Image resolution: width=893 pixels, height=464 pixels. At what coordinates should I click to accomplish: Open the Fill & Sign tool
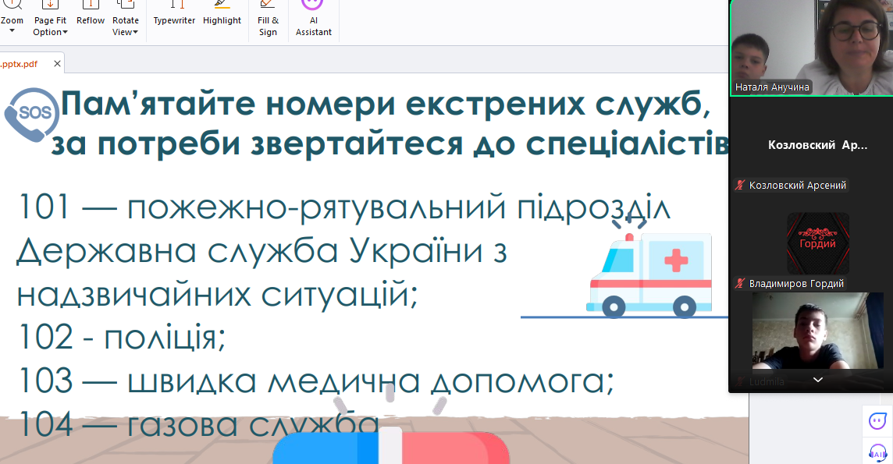(268, 19)
